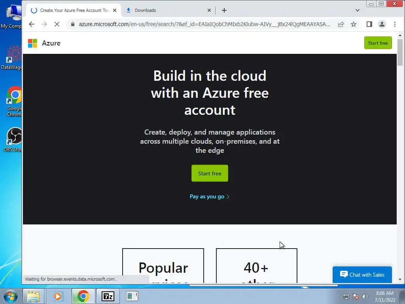Click the scroll up arrow
Viewport: 405px width, 304px height.
pyautogui.click(x=400, y=35)
